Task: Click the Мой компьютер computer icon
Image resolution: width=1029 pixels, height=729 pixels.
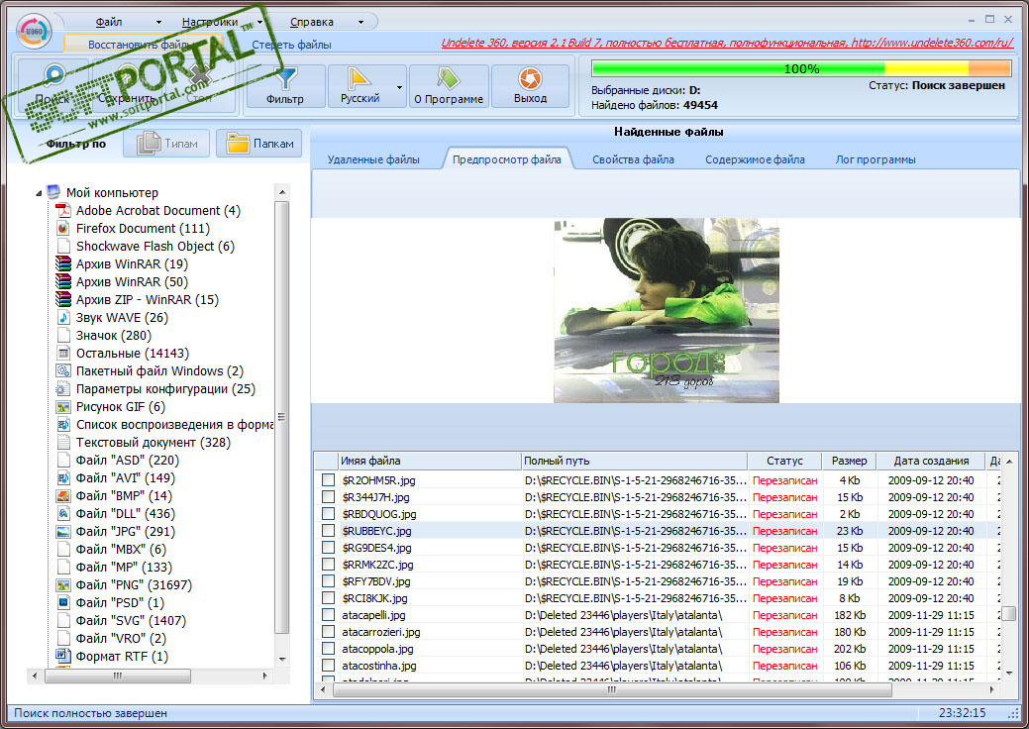Action: [53, 192]
